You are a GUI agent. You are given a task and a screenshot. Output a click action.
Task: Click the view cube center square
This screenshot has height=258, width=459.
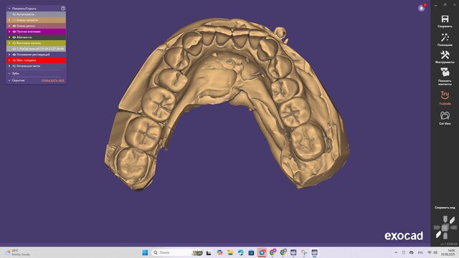(x=445, y=227)
